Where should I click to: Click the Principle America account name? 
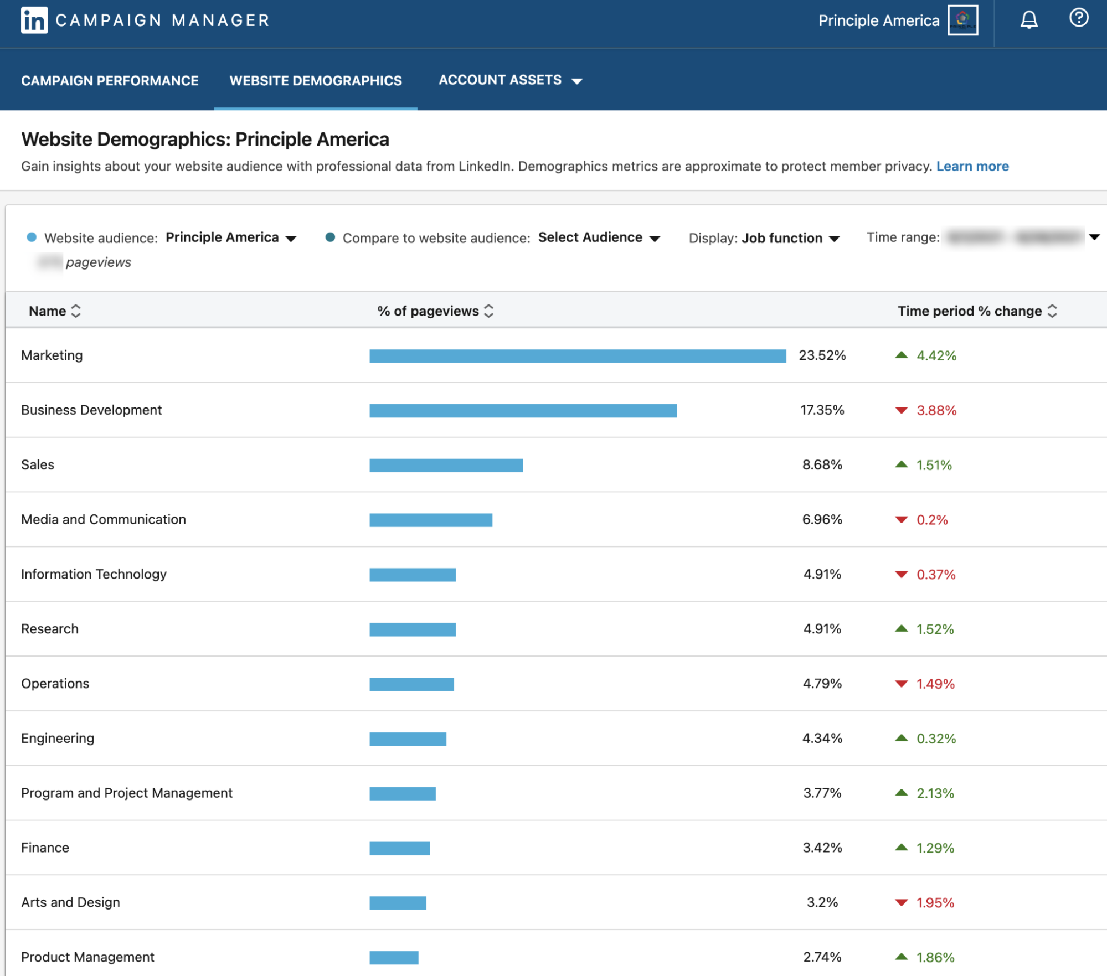coord(878,20)
